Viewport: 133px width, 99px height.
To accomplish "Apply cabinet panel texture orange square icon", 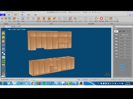I will pyautogui.click(x=39, y=19).
